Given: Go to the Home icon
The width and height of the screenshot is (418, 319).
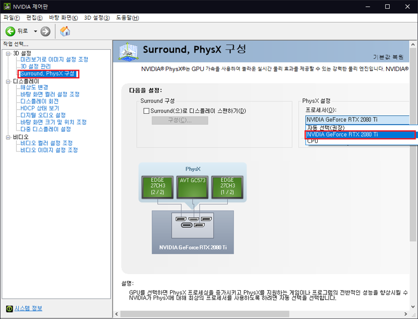Looking at the screenshot, I should pos(65,31).
